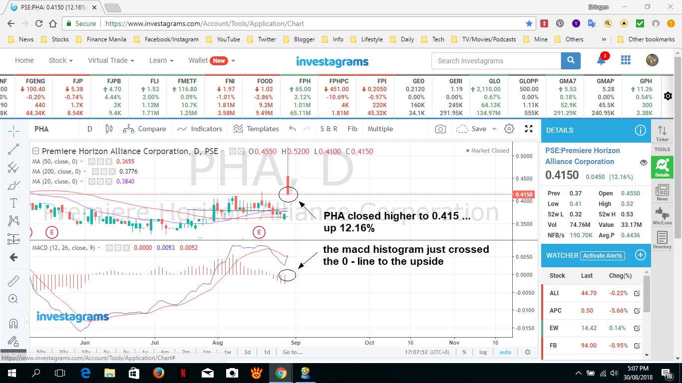
Task: Open the Ticker side panel
Action: point(662,133)
